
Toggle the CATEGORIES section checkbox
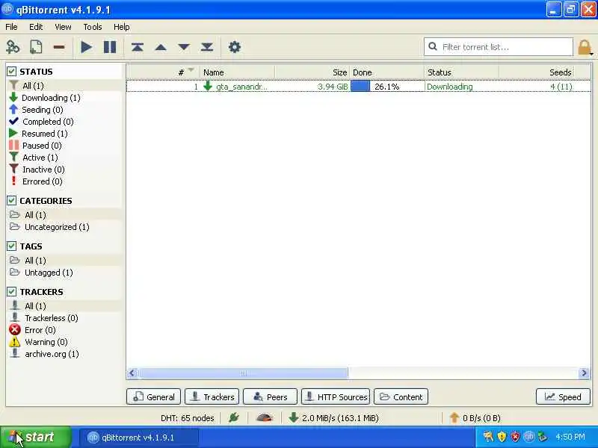(x=11, y=200)
